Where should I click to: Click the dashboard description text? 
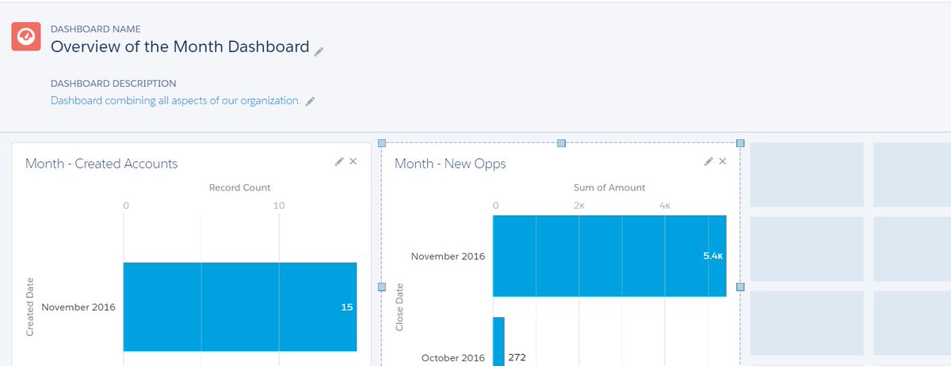[x=176, y=100]
